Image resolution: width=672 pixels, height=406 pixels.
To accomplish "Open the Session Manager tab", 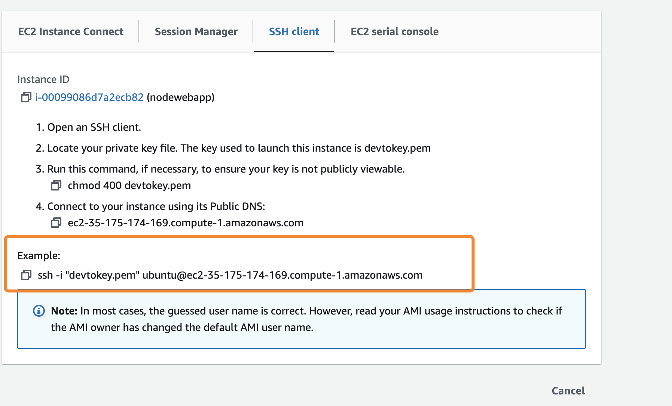I will pos(196,32).
